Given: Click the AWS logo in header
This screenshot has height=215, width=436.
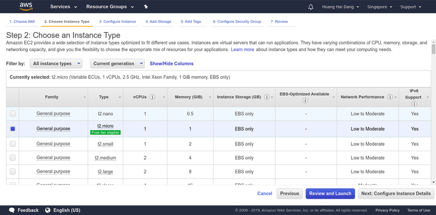Looking at the screenshot, I should coord(26,6).
